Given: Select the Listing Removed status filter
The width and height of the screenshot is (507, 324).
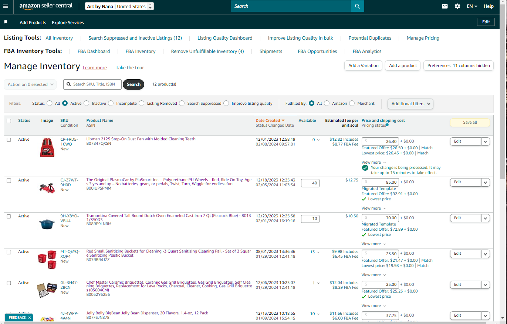Looking at the screenshot, I should click(142, 103).
